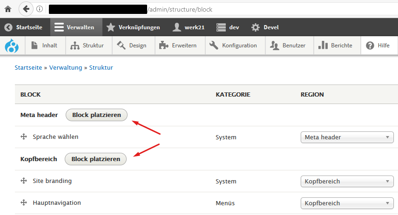
Task: Open the Struktur menu
Action: (x=87, y=46)
